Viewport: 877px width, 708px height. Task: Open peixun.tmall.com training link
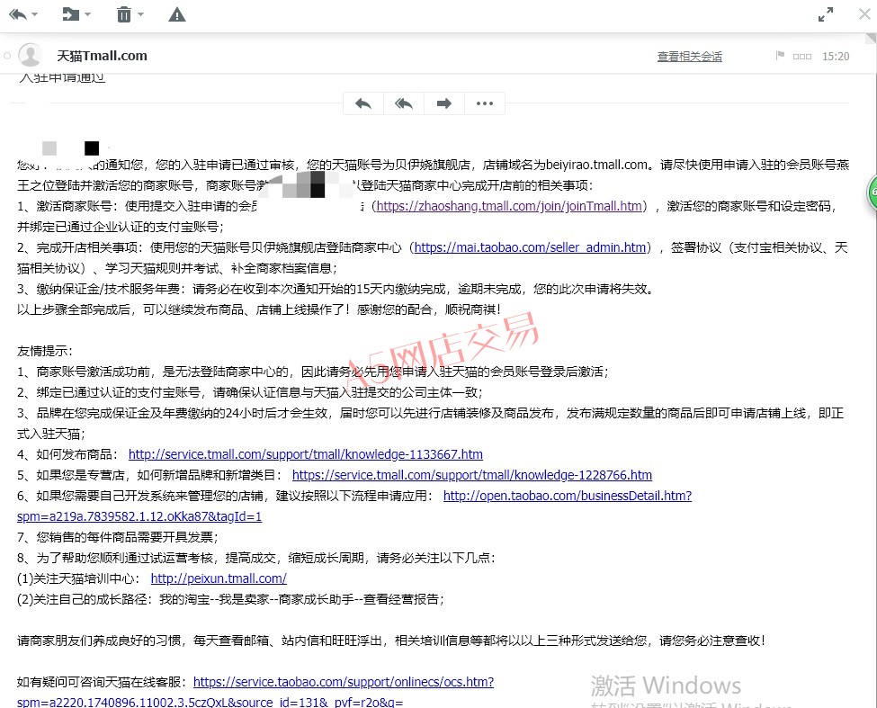(219, 578)
